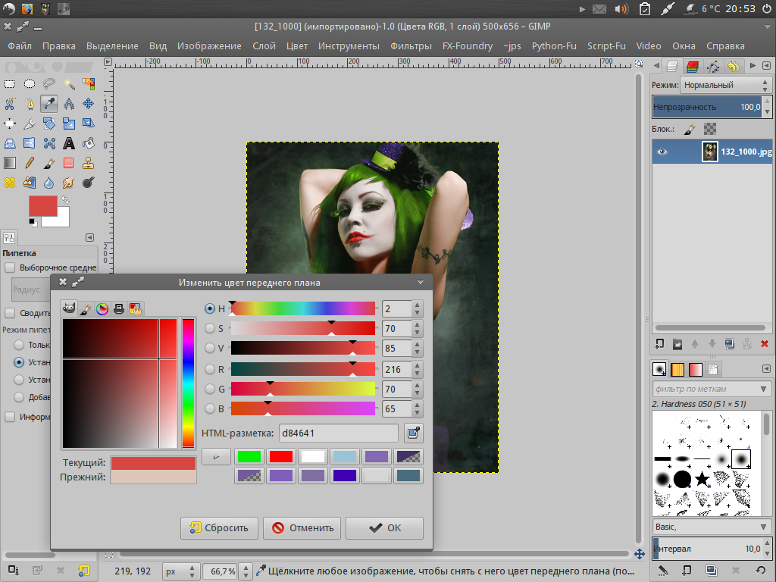Select the Paths pen tool
Image resolution: width=776 pixels, height=582 pixels.
point(30,104)
